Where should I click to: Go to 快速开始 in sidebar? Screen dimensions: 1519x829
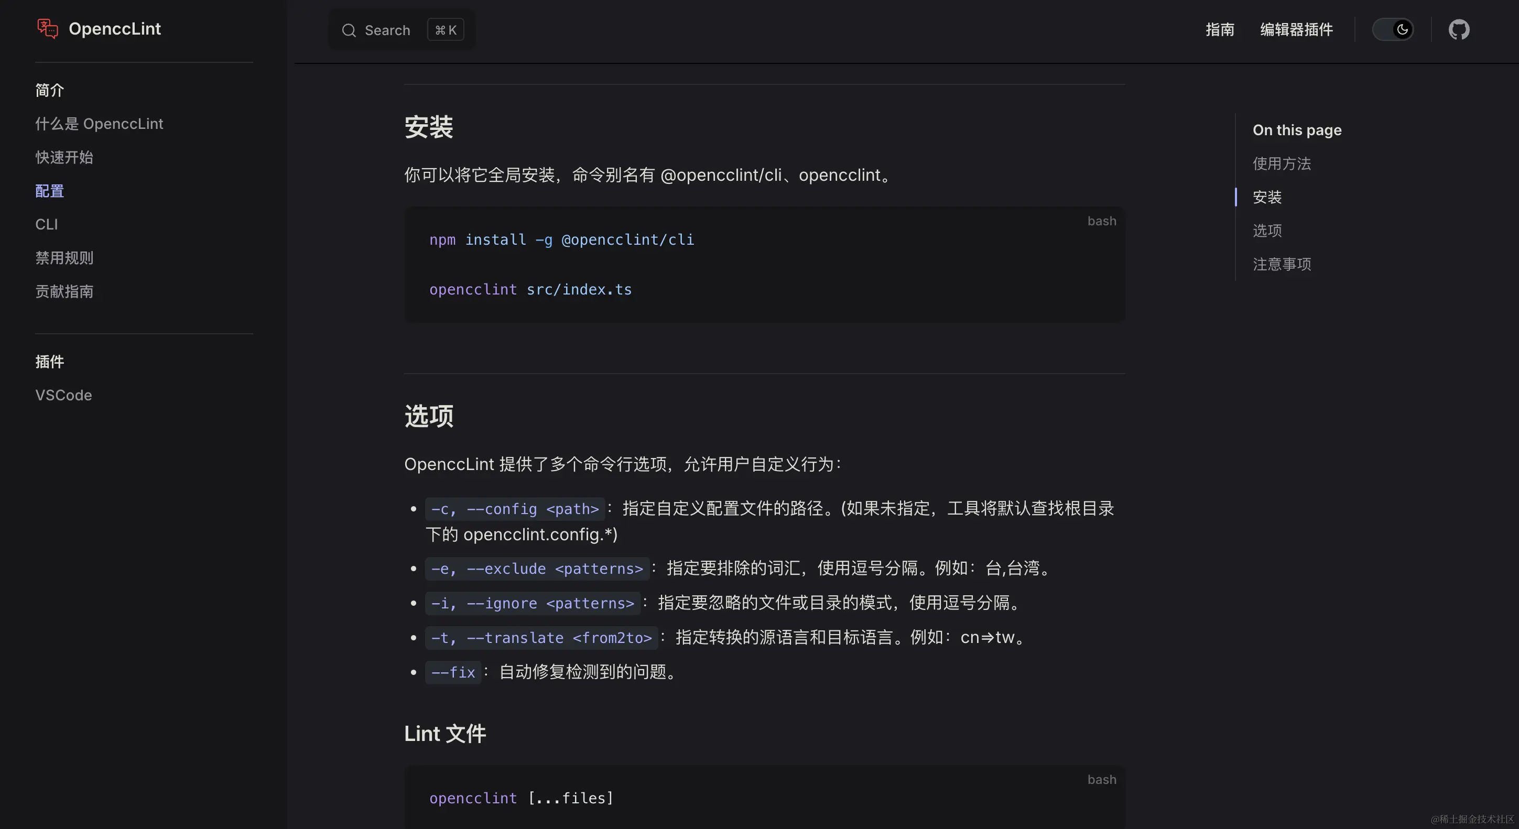click(x=64, y=157)
